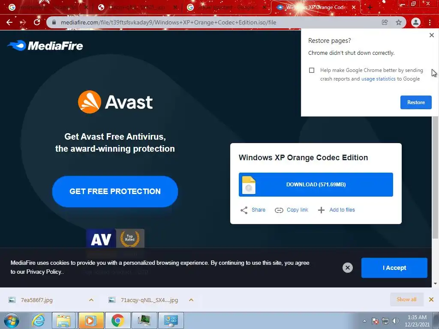Screen dimensions: 439x329
Task: Open a new tab with the plus button
Action: tap(370, 8)
